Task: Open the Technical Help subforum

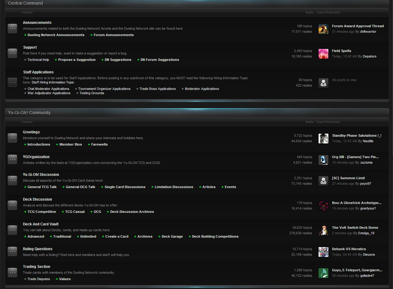Action: [38, 60]
